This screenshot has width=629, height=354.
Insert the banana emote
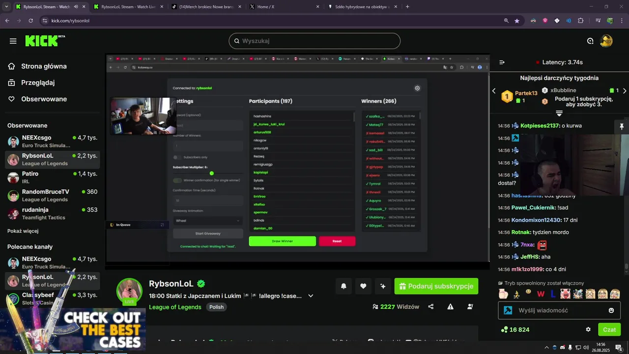click(516, 294)
